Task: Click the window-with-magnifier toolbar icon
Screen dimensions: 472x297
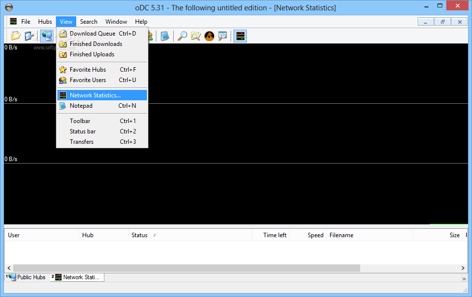Action: click(x=223, y=36)
